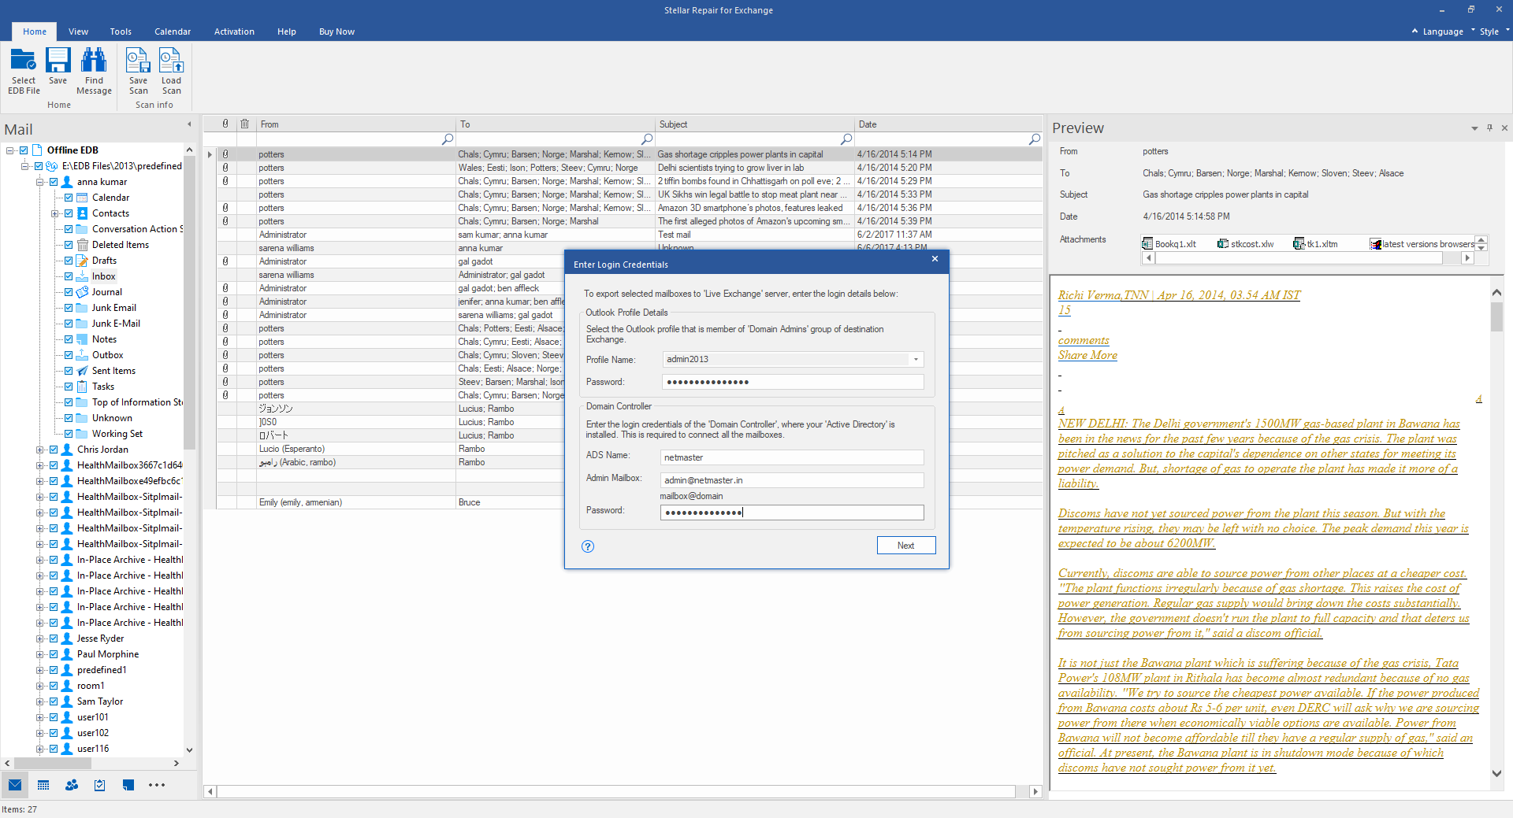This screenshot has height=818, width=1513.
Task: Click the Admin Mailbox input field
Action: [791, 480]
